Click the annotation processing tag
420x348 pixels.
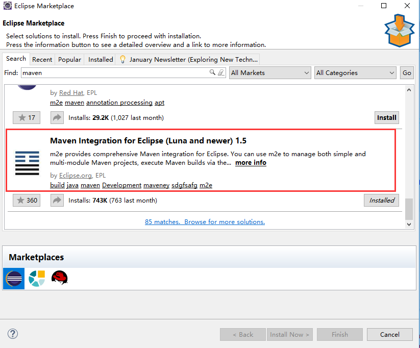(119, 103)
